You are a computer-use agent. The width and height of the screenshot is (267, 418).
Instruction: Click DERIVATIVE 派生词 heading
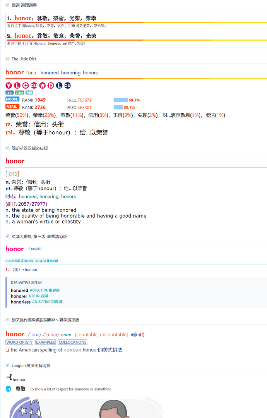(26, 282)
